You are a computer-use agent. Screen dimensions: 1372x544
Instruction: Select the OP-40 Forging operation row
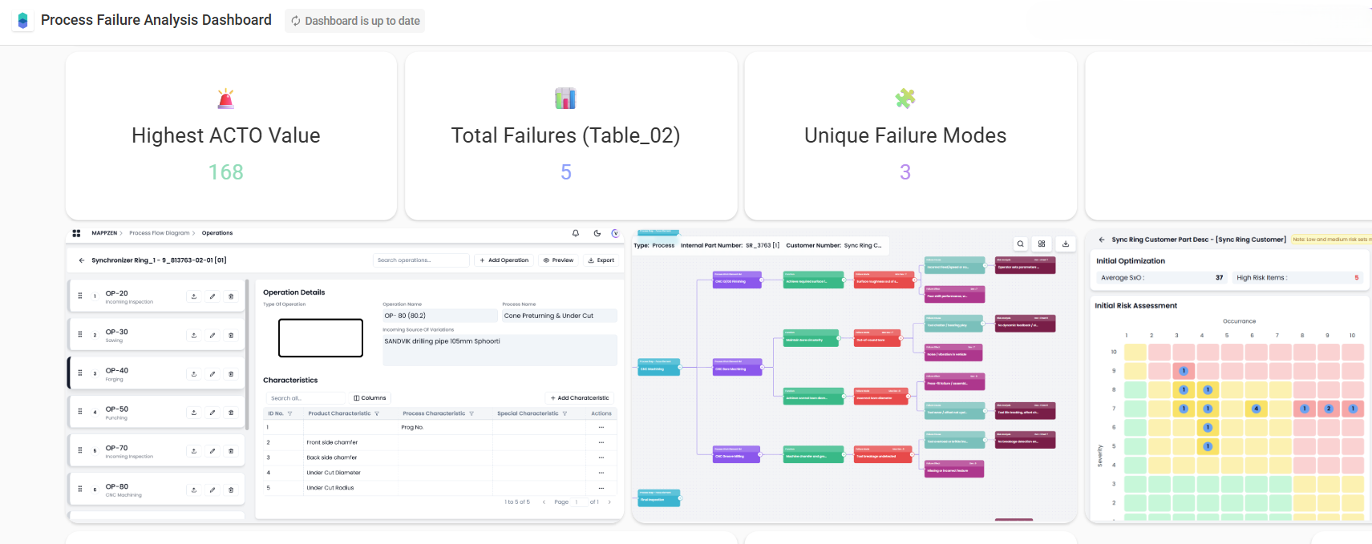[156, 373]
